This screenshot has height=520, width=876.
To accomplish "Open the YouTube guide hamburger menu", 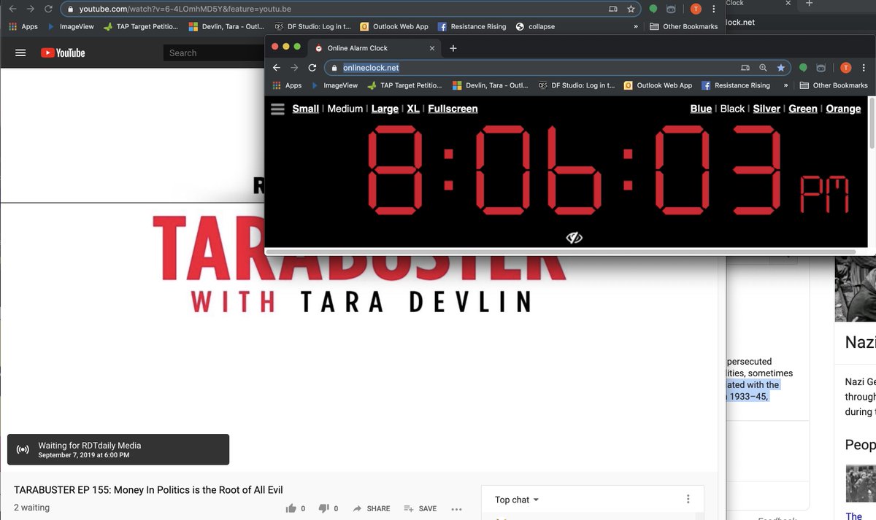I will pos(20,53).
